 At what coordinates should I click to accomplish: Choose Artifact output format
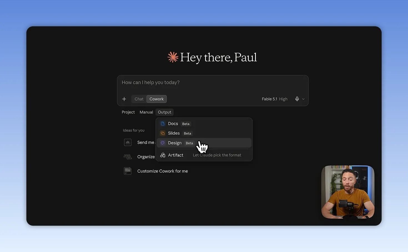click(204, 155)
